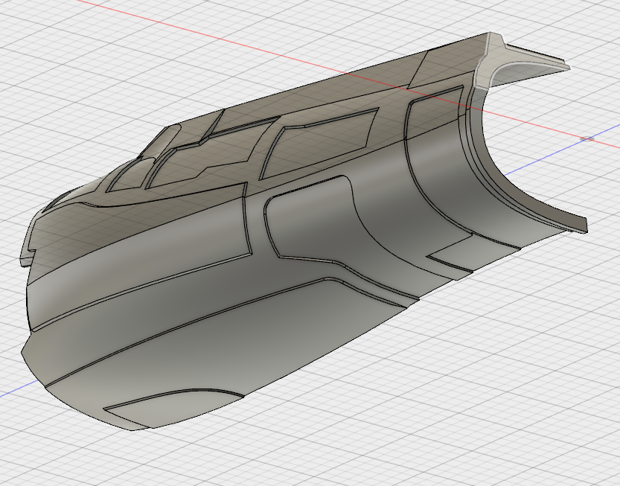Select the origin point where the axes cross
Screen dimensions: 620x486
click(587, 138)
